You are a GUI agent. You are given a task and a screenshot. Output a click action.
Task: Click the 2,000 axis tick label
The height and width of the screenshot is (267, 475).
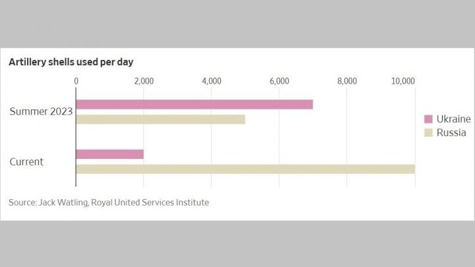point(144,81)
